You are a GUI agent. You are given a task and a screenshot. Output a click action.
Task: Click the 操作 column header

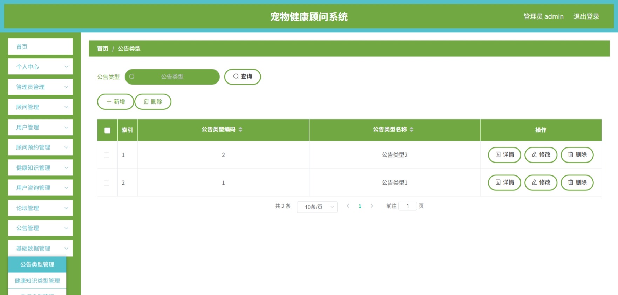tap(541, 130)
